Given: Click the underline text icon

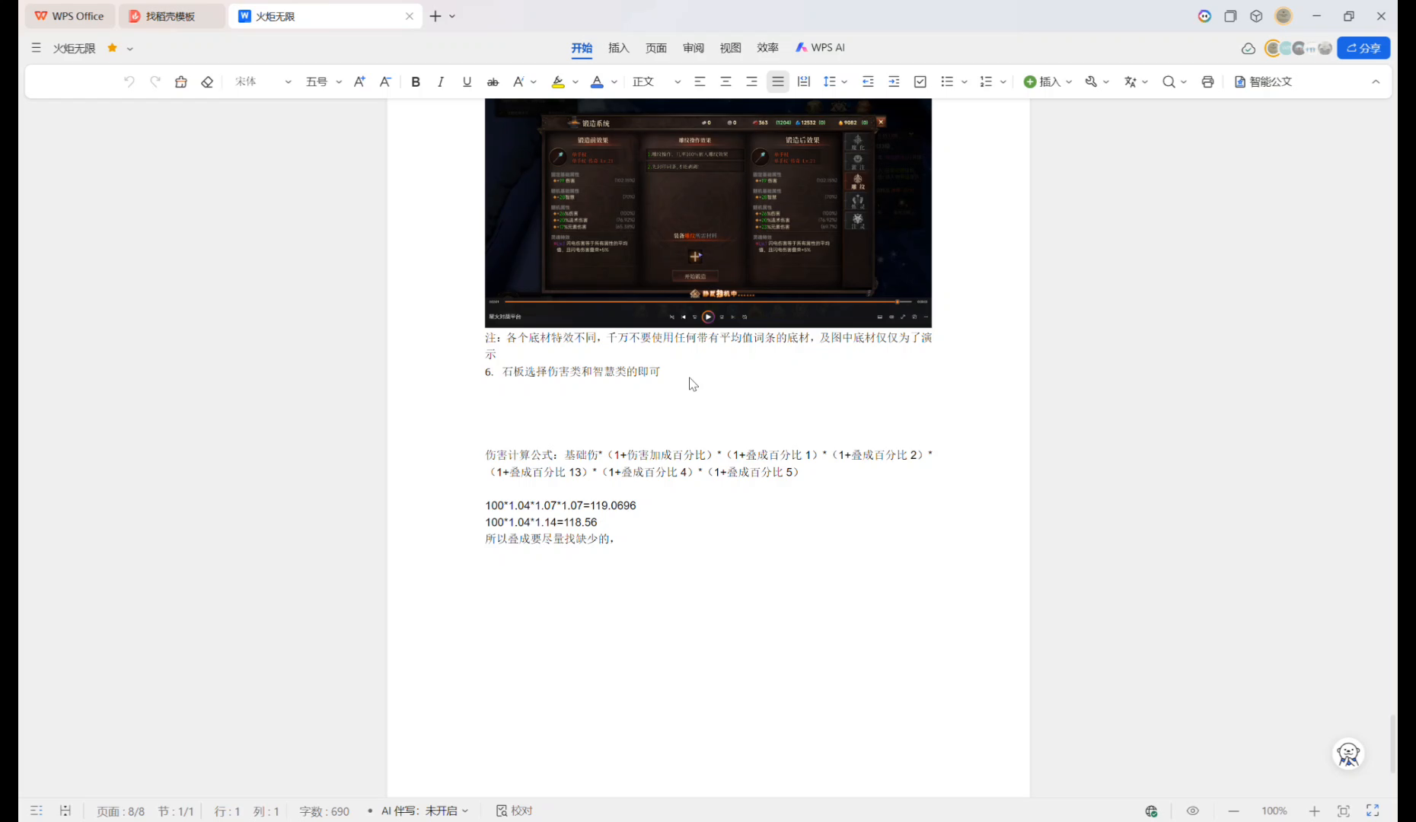Looking at the screenshot, I should (x=467, y=81).
